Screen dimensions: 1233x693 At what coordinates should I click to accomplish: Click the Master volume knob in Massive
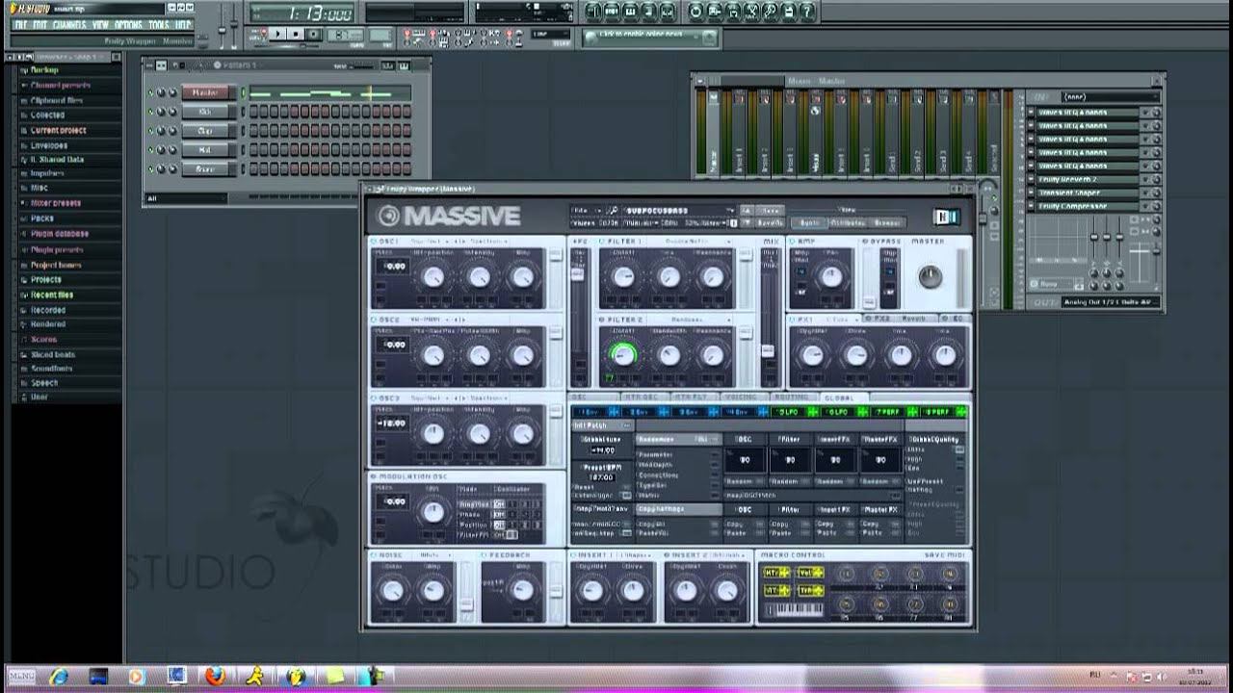tap(929, 278)
